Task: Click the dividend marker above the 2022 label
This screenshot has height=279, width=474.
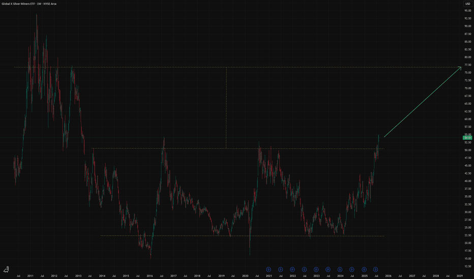Action: point(292,269)
